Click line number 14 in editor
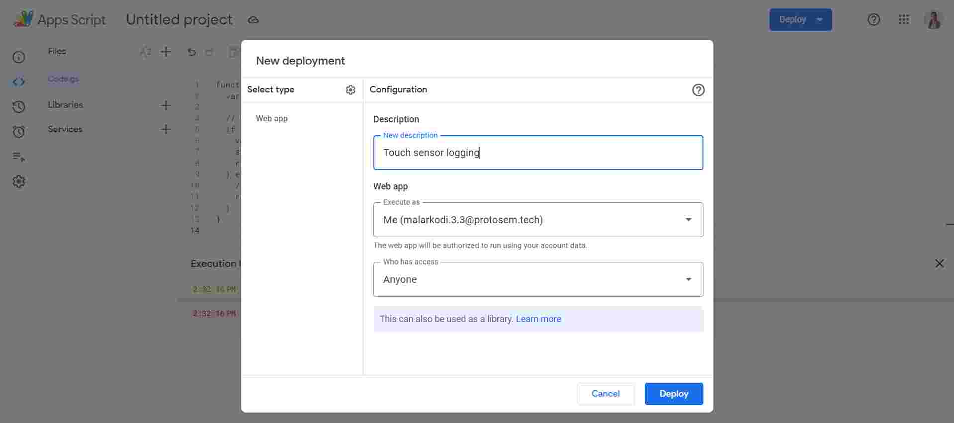This screenshot has width=954, height=423. point(195,231)
